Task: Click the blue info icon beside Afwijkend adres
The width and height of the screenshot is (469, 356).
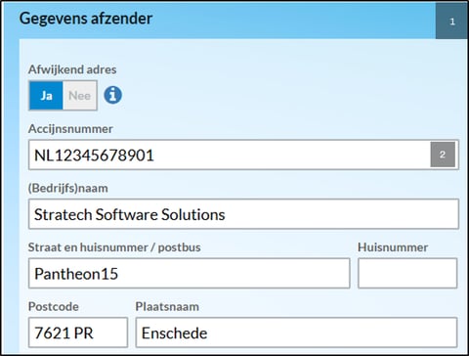Action: click(112, 95)
